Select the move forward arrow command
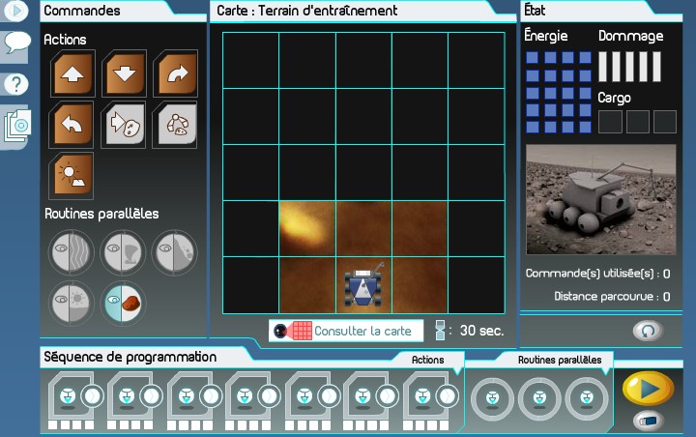This screenshot has height=437, width=696. pyautogui.click(x=73, y=74)
